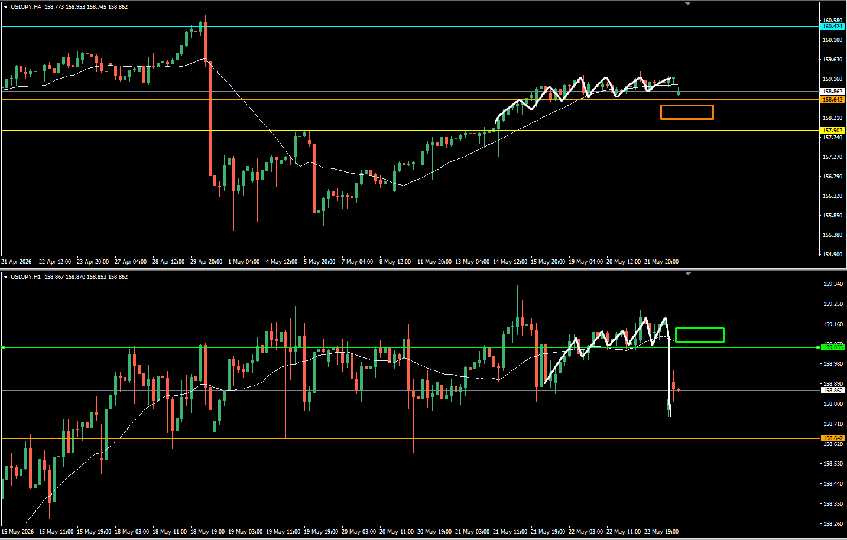Click the 158.800 value on H1 price scale

(832, 404)
